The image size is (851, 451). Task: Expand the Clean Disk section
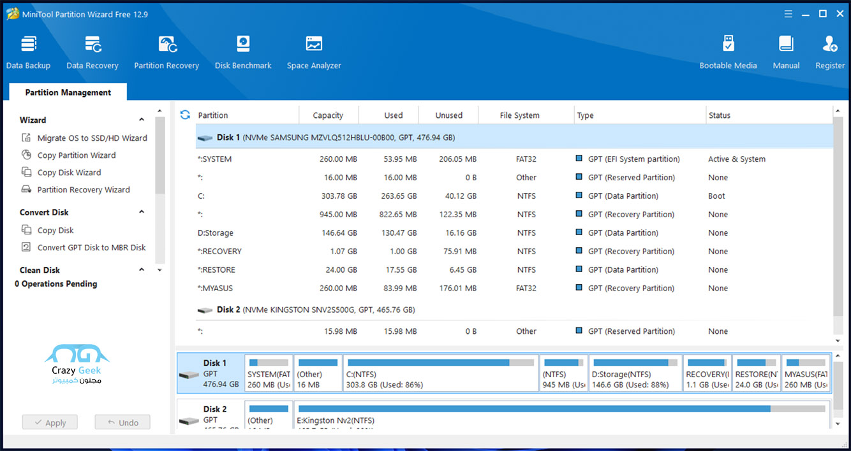coord(142,269)
